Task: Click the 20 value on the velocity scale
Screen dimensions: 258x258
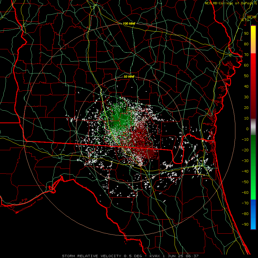Action: point(246,108)
